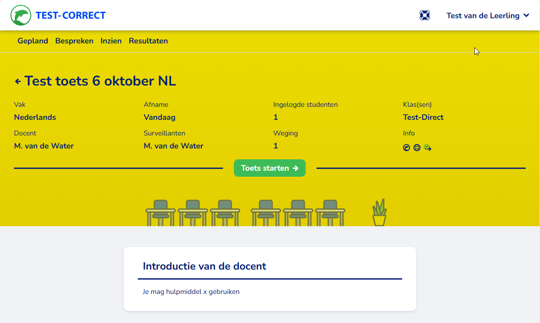Click the Test-Correct dolphin logo
Image resolution: width=540 pixels, height=323 pixels.
(20, 16)
